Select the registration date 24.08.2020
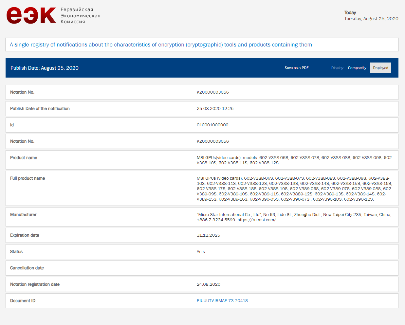Viewport: 405px width, 325px height. 209,284
